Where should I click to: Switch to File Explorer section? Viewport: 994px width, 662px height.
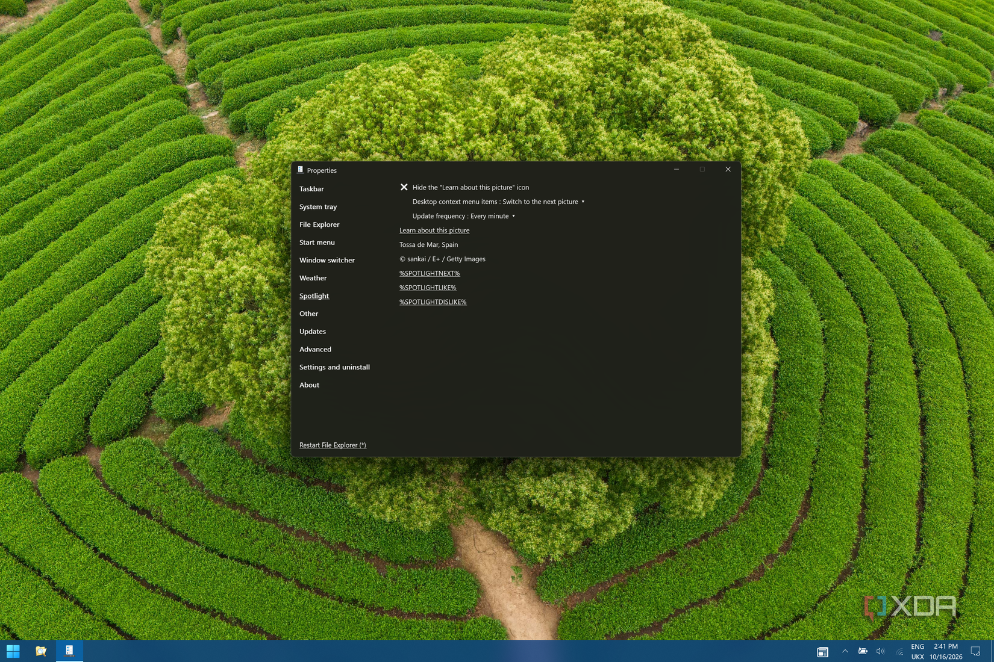coord(319,224)
